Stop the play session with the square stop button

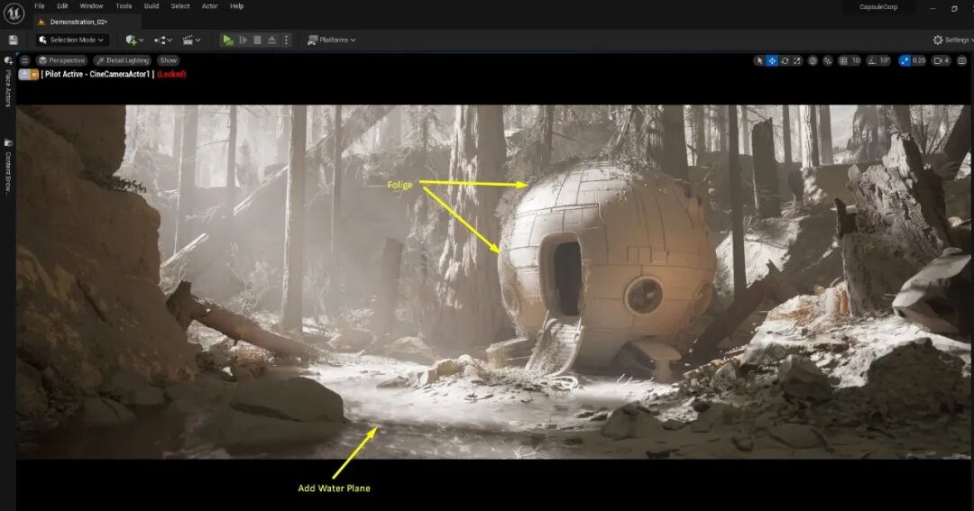[258, 40]
